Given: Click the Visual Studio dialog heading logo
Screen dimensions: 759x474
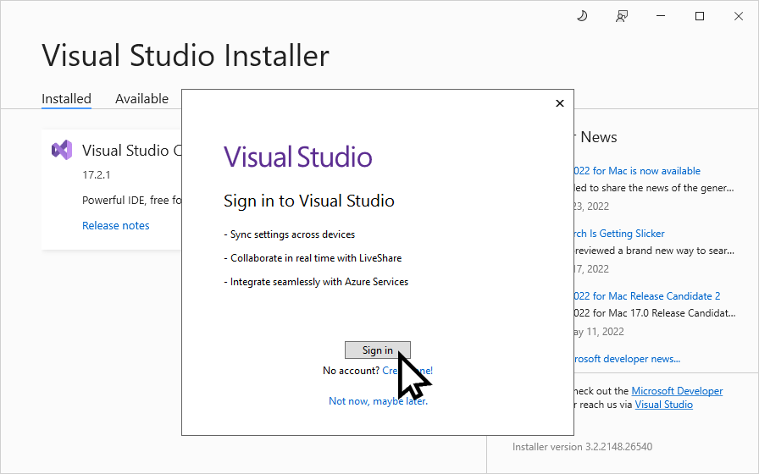Looking at the screenshot, I should (297, 157).
